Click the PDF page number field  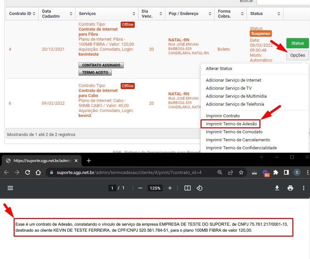[112, 188]
